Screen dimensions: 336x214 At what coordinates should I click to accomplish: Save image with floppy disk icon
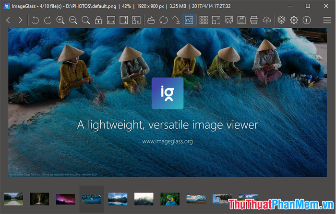(x=241, y=20)
